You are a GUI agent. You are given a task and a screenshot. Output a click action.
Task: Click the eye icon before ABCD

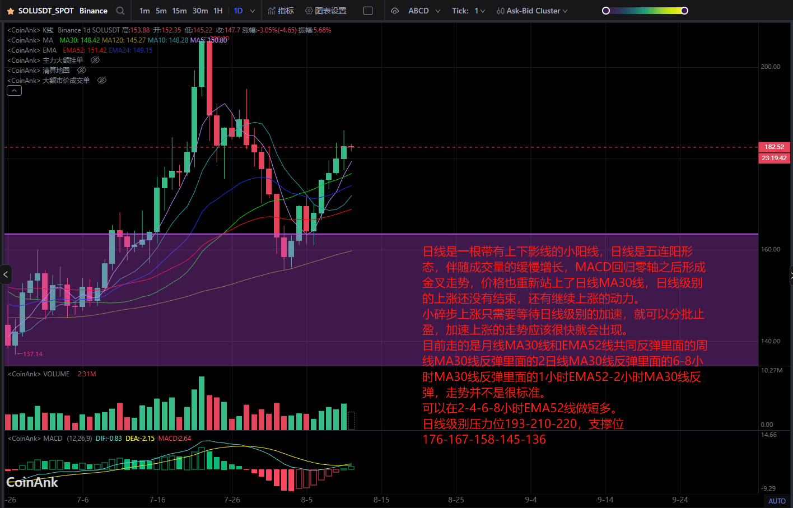[x=395, y=11]
